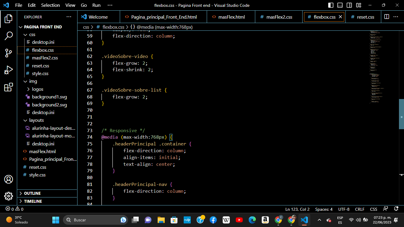Switch to the masFlex2.css tab
The height and width of the screenshot is (227, 404).
pyautogui.click(x=279, y=17)
